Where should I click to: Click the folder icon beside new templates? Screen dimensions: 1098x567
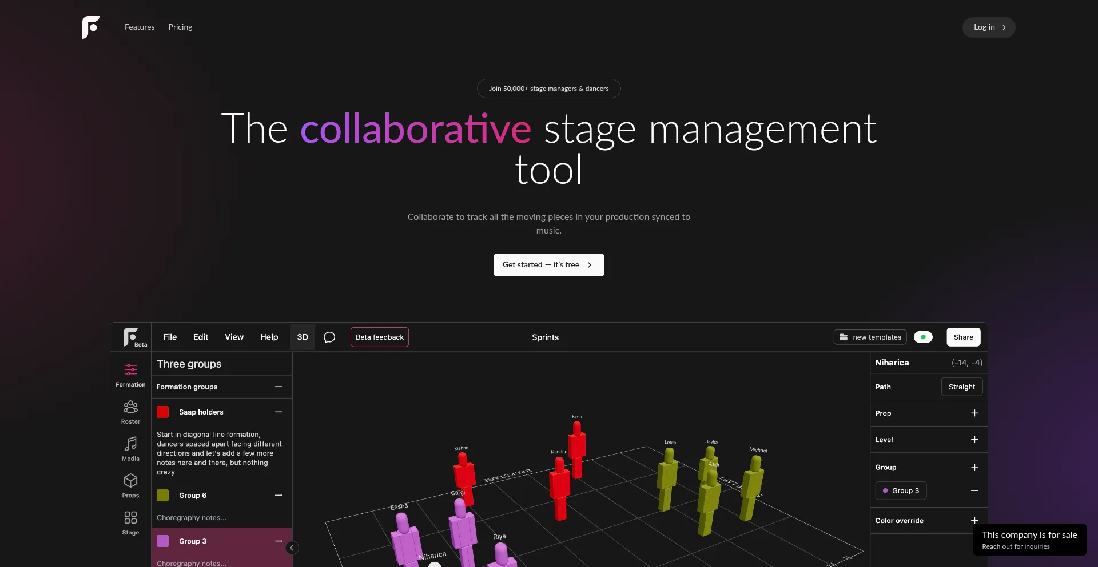tap(844, 337)
